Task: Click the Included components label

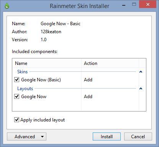Action: [x=34, y=52]
